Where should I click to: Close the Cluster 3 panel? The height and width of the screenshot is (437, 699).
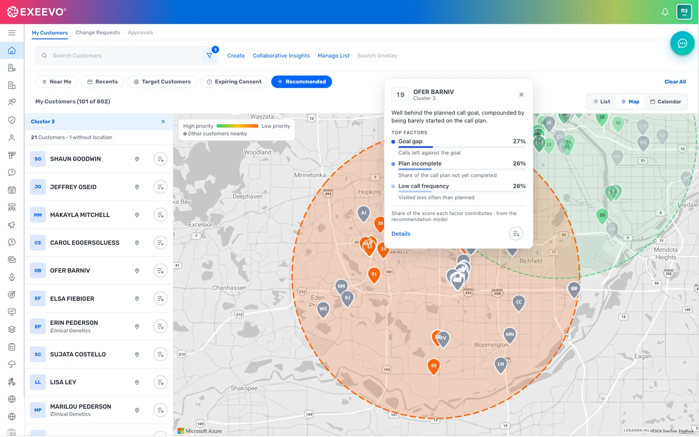(163, 121)
